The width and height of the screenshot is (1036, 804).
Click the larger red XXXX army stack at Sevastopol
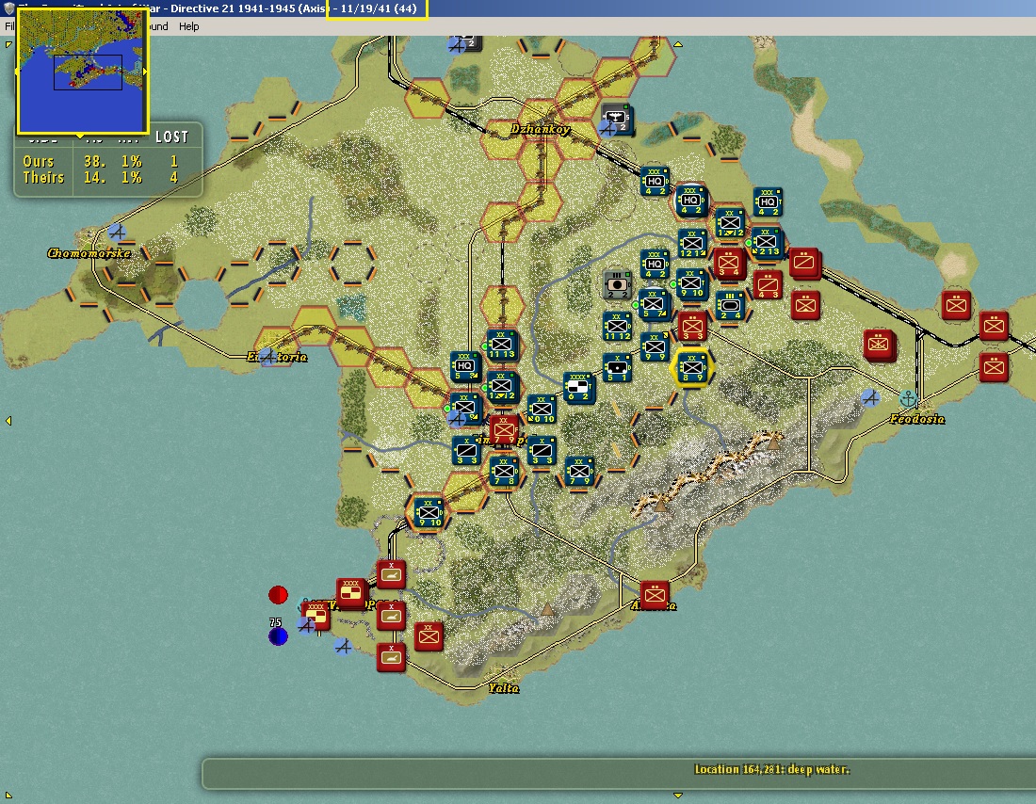click(351, 593)
